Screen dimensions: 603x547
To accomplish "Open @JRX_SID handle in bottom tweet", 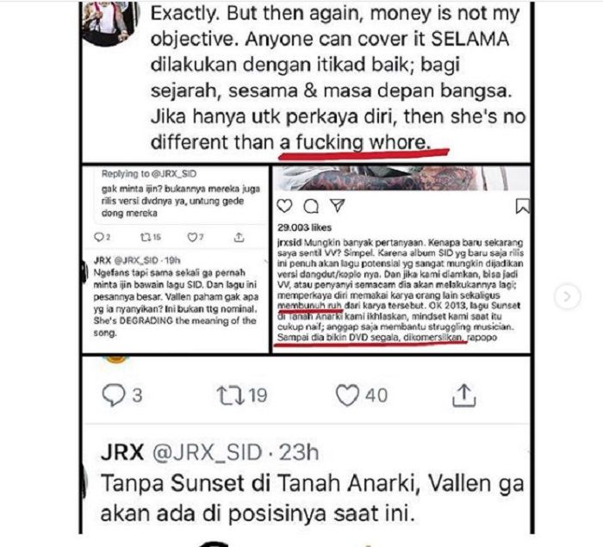I will click(x=208, y=452).
